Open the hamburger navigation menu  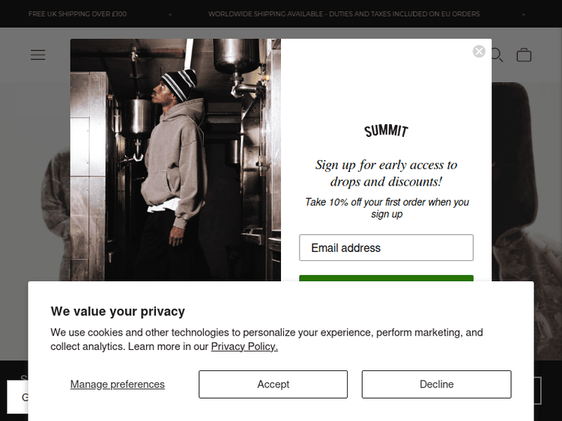(x=37, y=55)
